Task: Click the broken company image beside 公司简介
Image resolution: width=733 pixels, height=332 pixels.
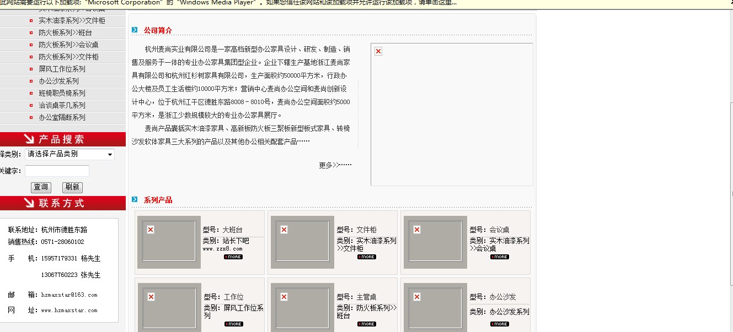Action: [x=452, y=115]
